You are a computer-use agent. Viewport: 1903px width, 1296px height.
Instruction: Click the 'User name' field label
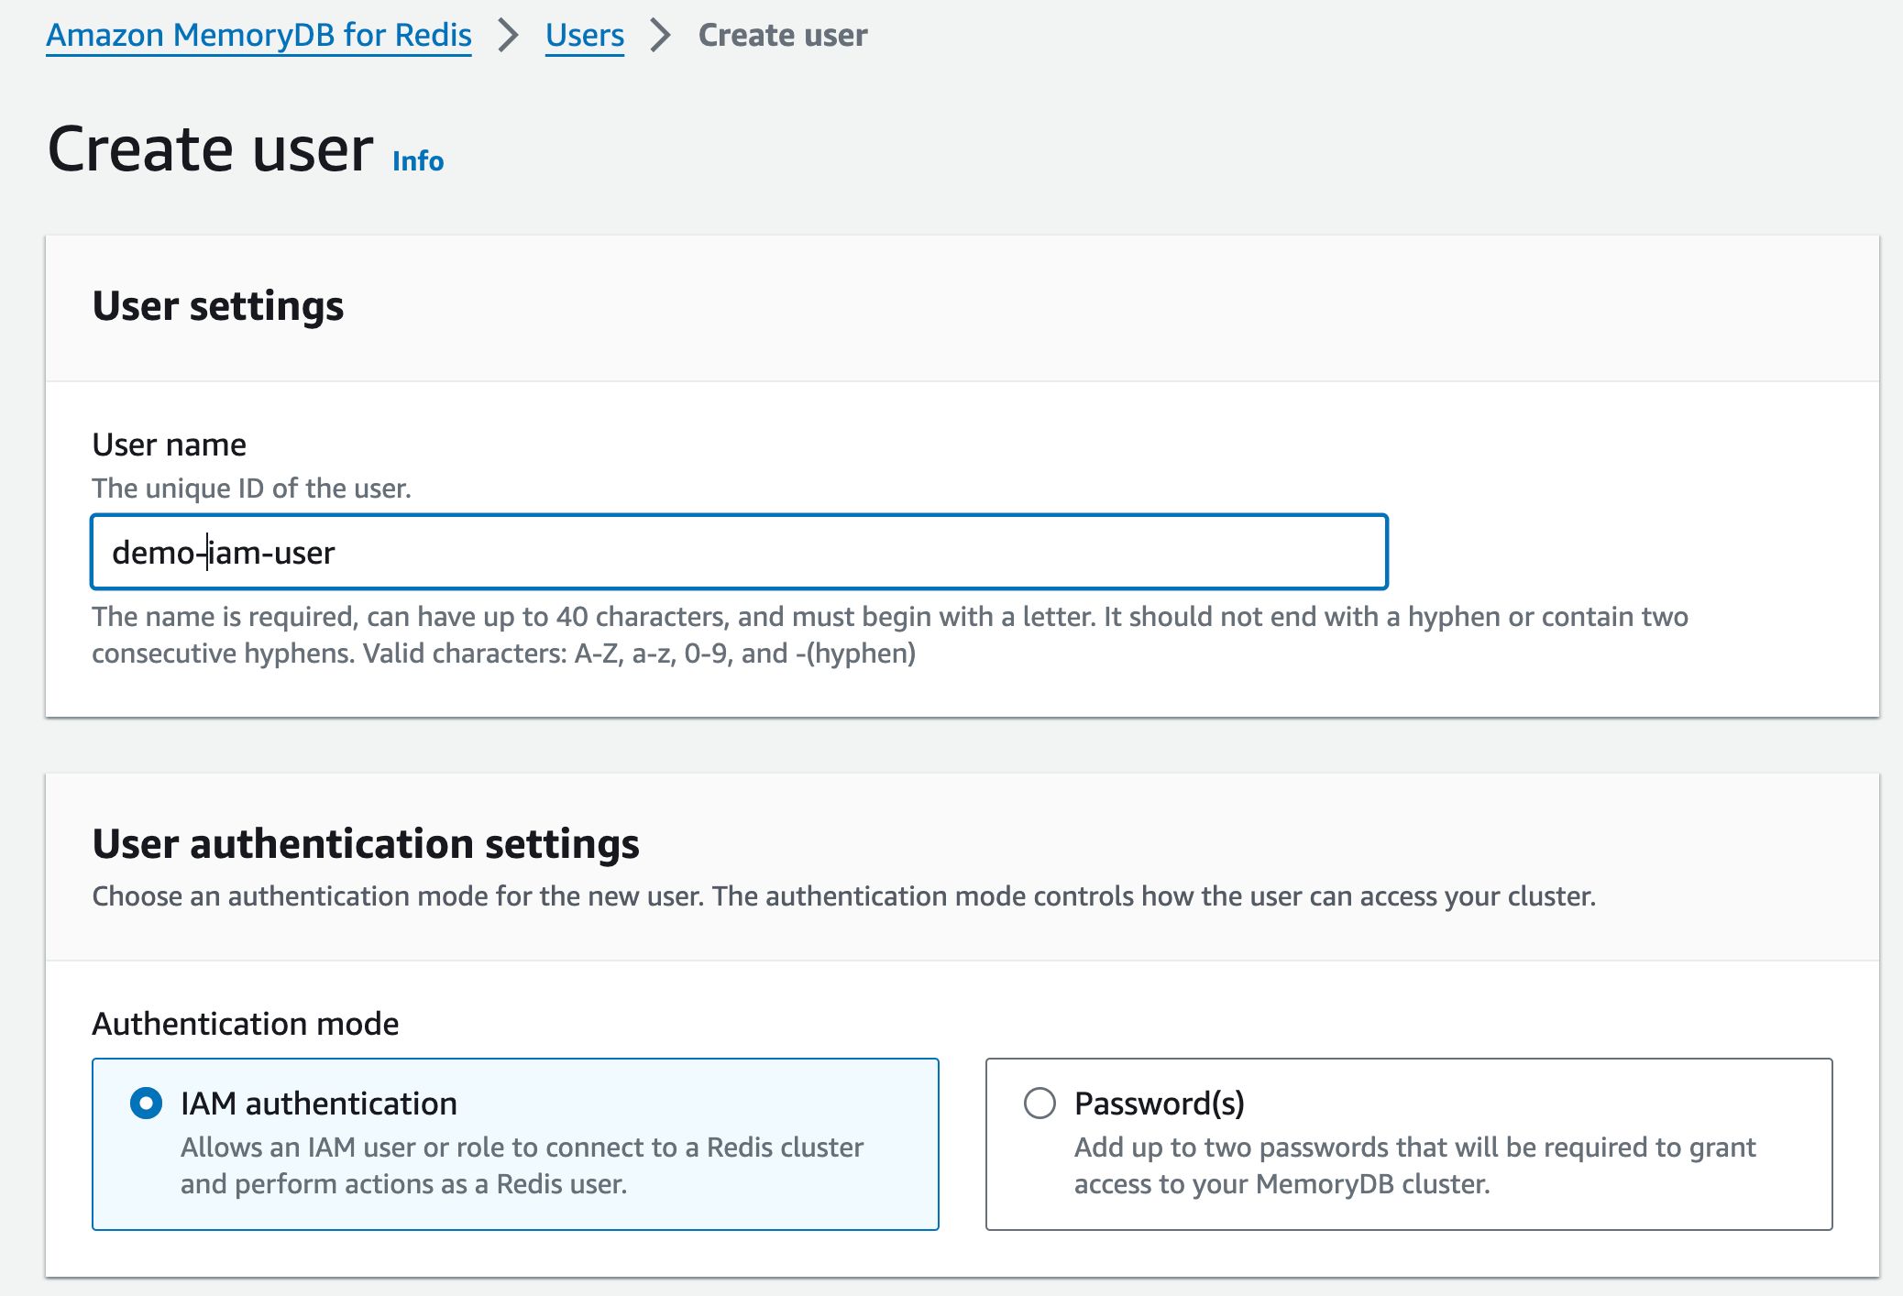tap(170, 445)
